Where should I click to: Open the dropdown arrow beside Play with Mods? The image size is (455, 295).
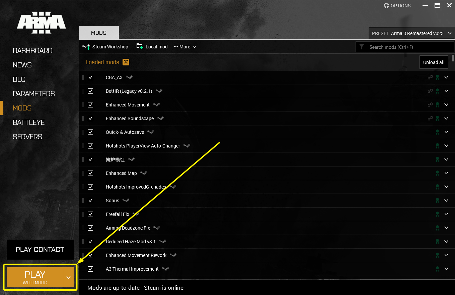(x=69, y=277)
